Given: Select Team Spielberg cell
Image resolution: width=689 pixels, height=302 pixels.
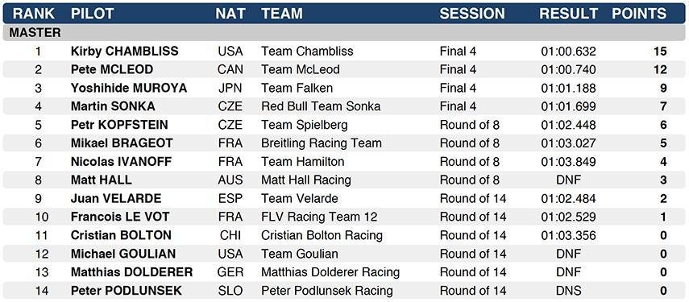Looking at the screenshot, I should pyautogui.click(x=305, y=125).
